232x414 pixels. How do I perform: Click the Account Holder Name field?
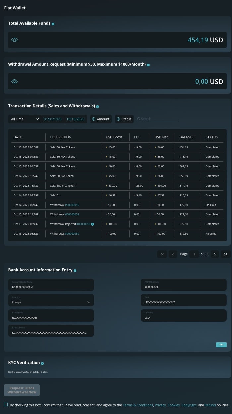[51, 285]
